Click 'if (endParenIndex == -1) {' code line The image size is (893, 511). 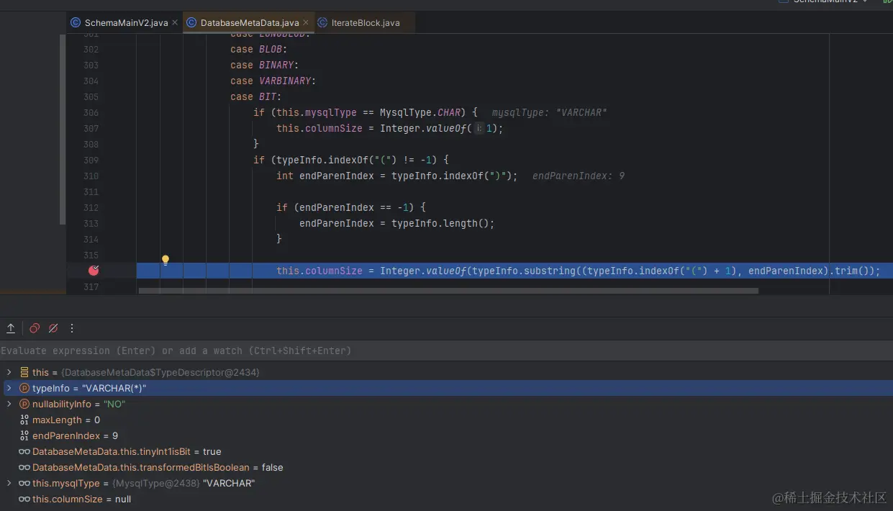pos(351,207)
